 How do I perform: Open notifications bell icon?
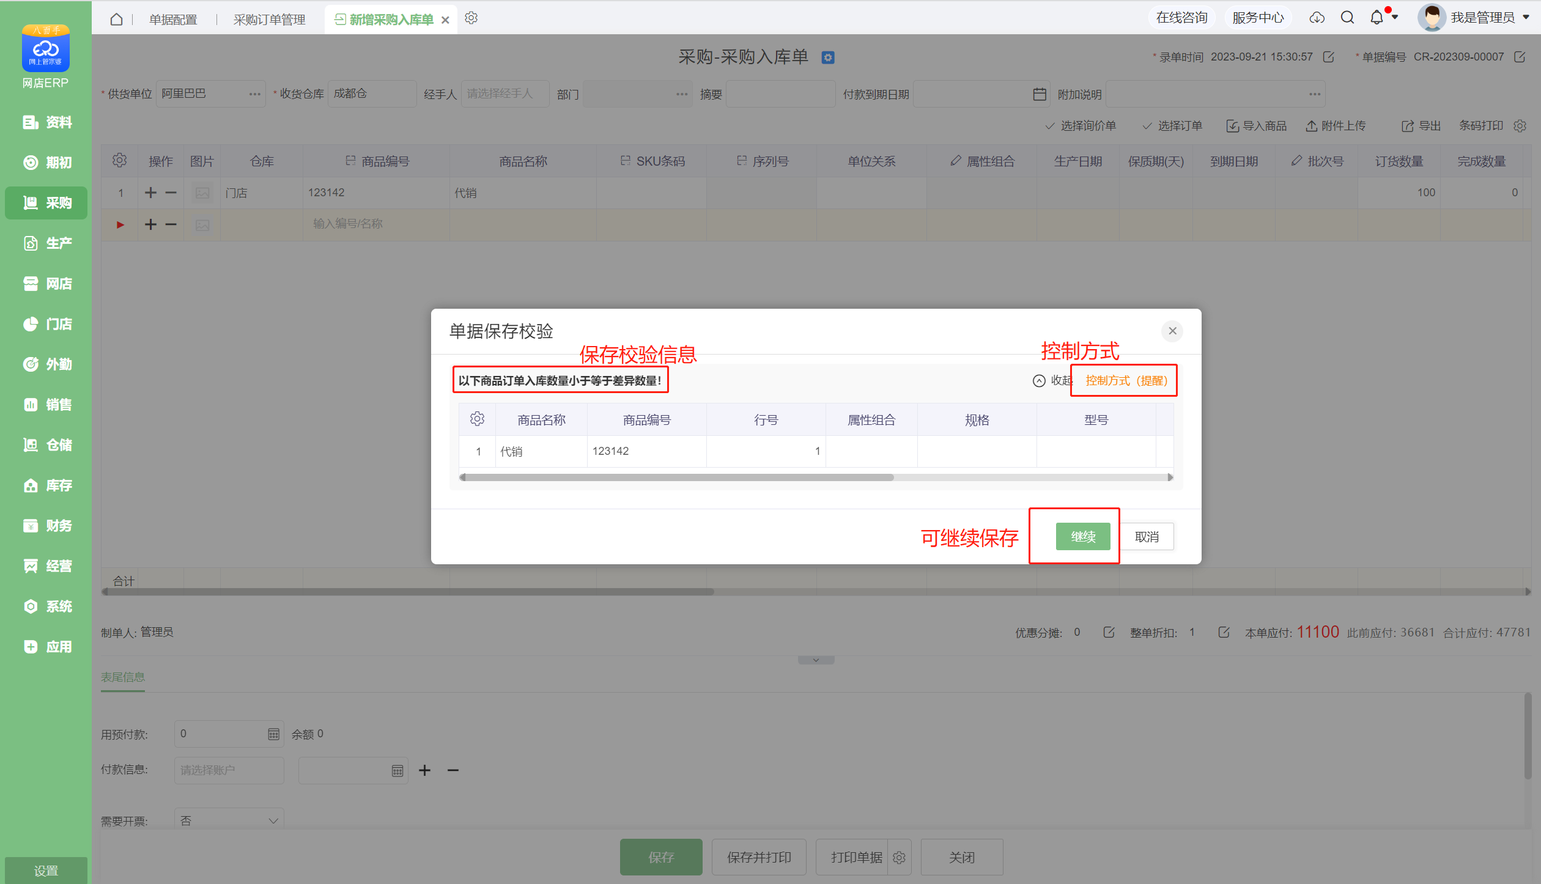1377,18
